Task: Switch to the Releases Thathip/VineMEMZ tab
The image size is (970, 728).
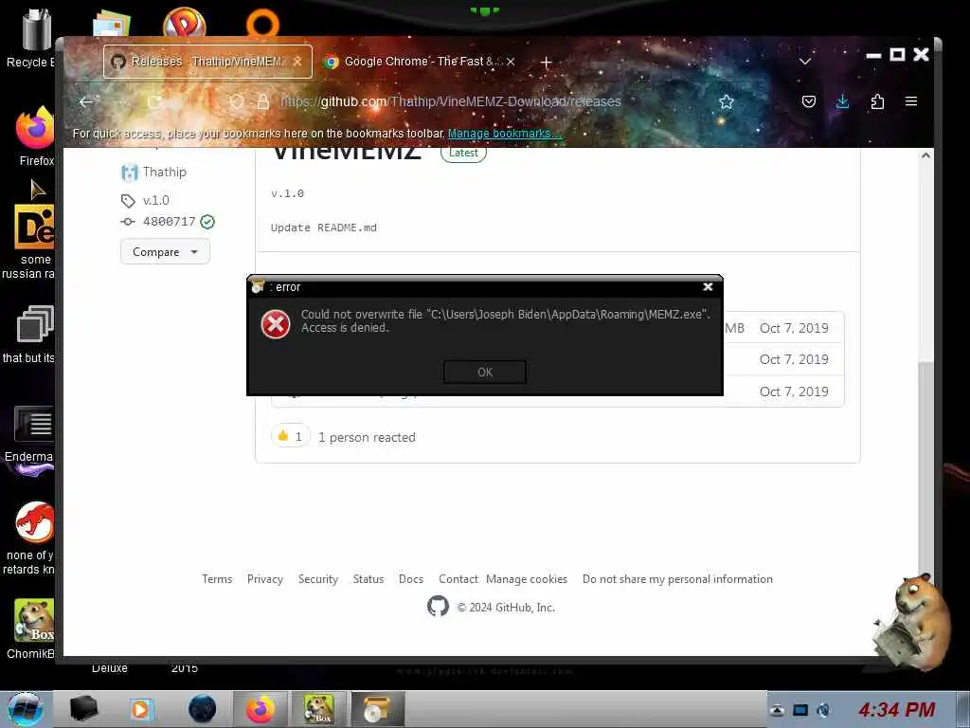Action: tap(207, 62)
